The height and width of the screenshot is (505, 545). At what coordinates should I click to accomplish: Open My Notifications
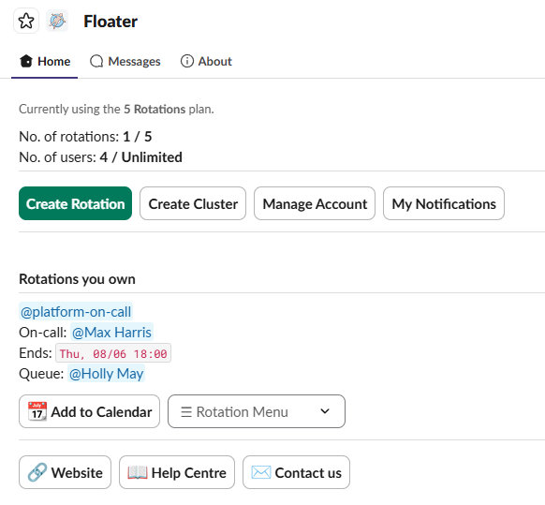444,203
